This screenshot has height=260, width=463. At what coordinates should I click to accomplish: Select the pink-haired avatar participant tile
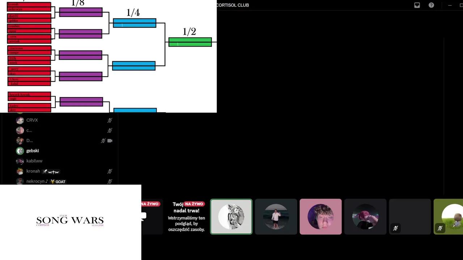[x=365, y=217]
